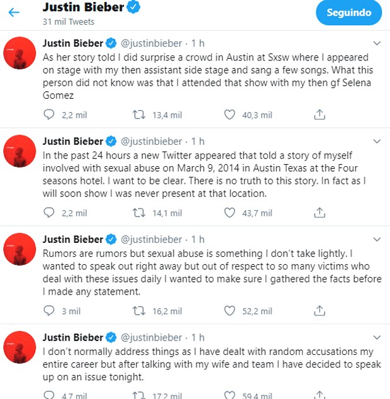Share the Austin Sxsw tweet
This screenshot has height=399, width=390.
pyautogui.click(x=320, y=115)
